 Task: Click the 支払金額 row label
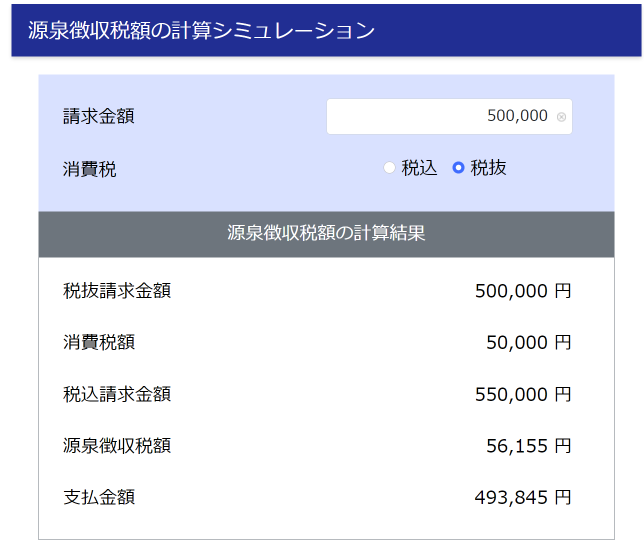[99, 497]
